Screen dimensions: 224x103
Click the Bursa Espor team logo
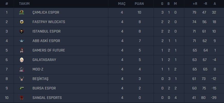click(x=22, y=88)
